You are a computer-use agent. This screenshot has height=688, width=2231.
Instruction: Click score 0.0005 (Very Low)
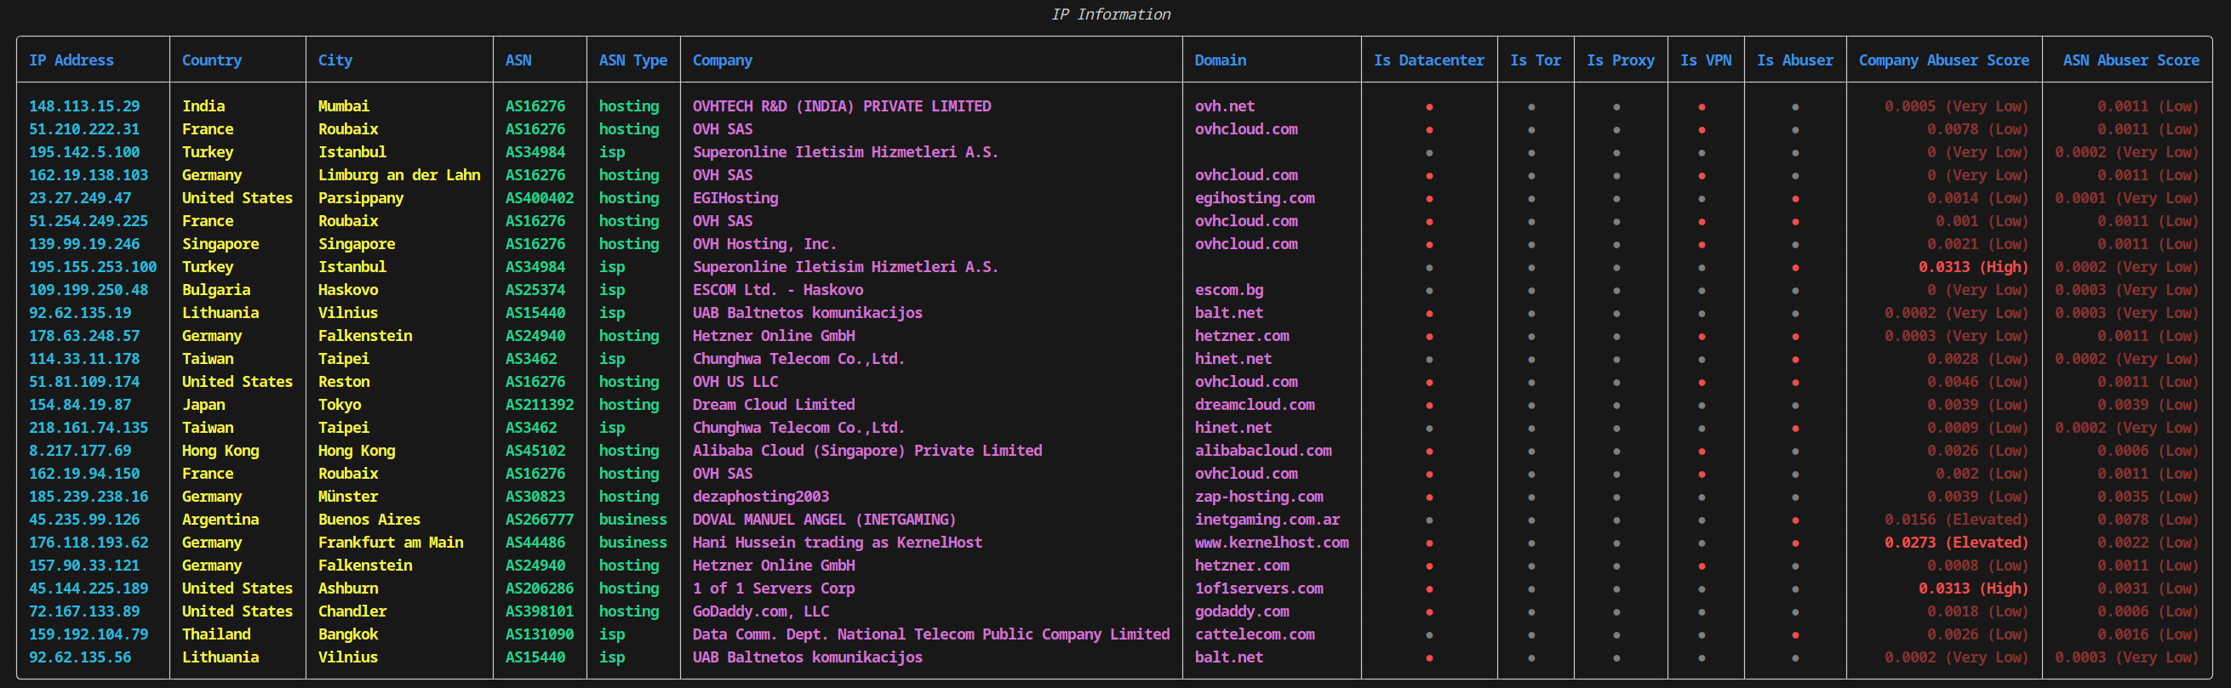pos(1956,105)
